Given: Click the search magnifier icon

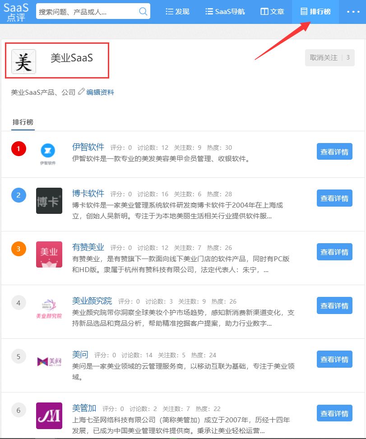Looking at the screenshot, I should coord(143,11).
